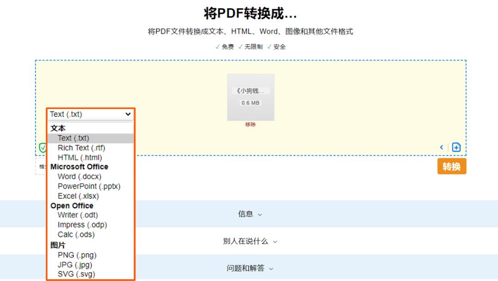This screenshot has width=498, height=281.
Task: Click the green shield security icon
Action: 42,148
